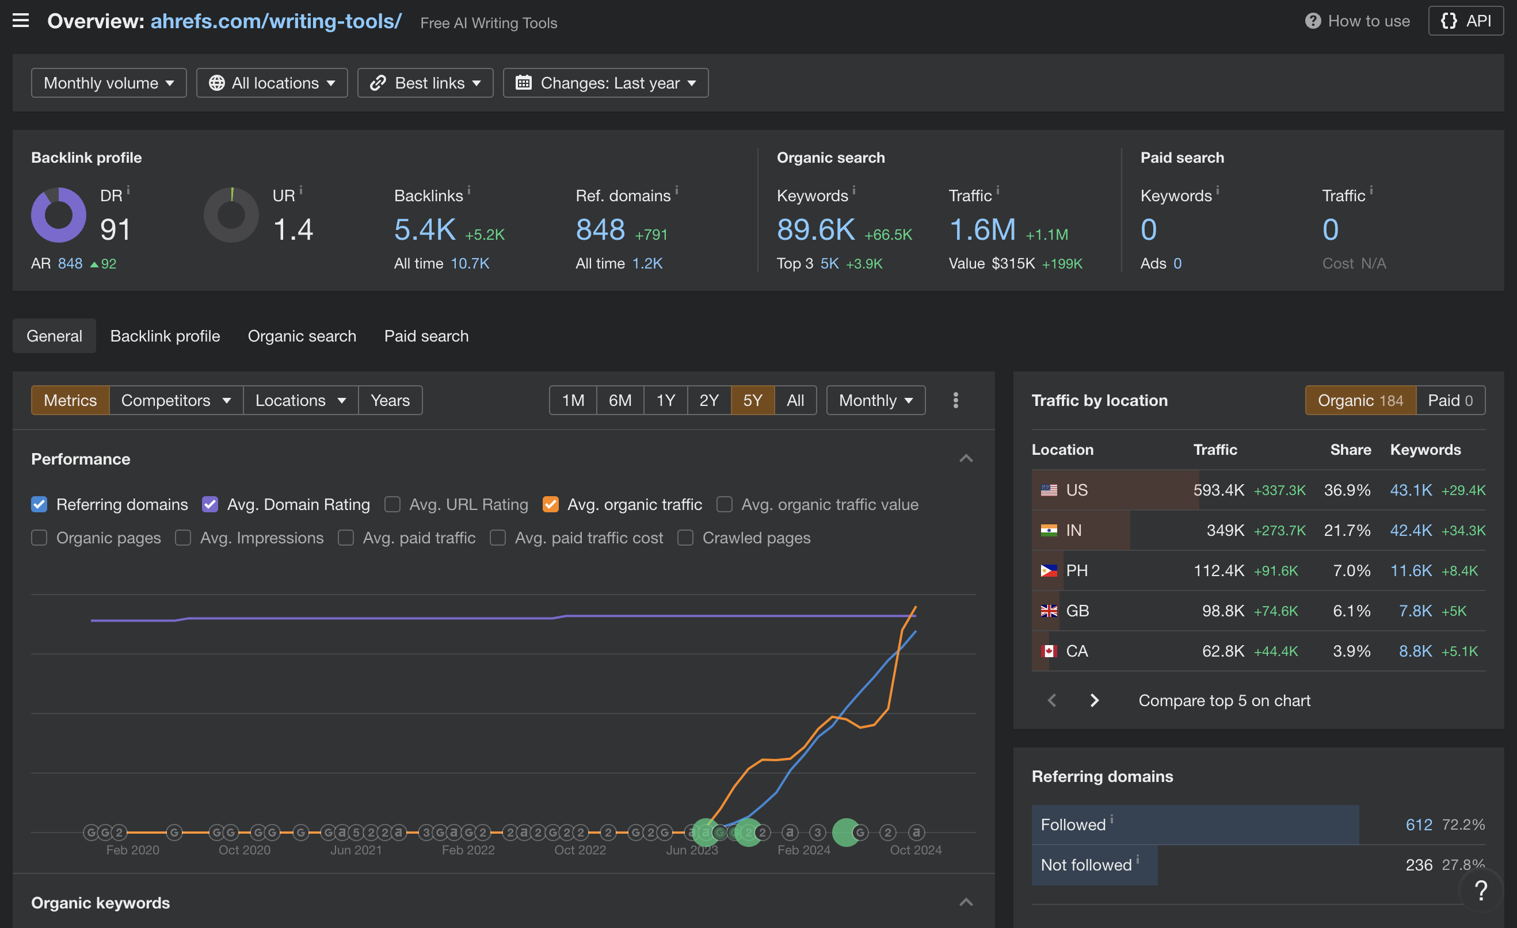This screenshot has height=928, width=1517.
Task: Open the hamburger menu icon
Action: [21, 20]
